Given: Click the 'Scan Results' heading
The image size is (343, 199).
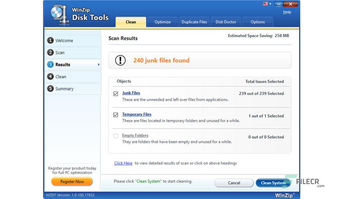Looking at the screenshot, I should click(123, 38).
